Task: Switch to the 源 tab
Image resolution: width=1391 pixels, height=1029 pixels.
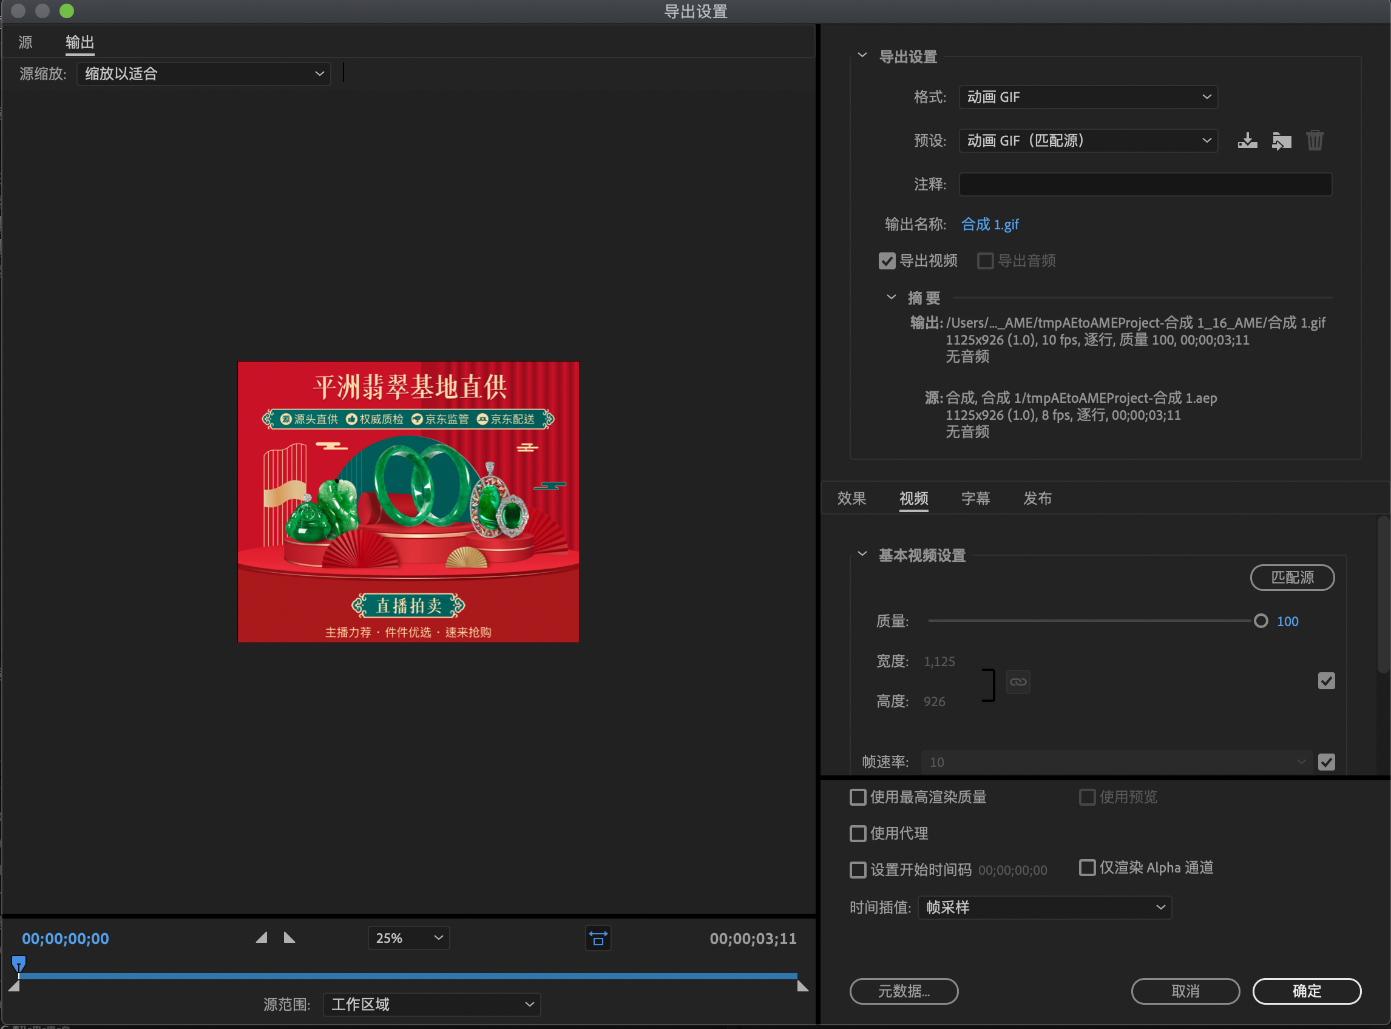Action: click(x=25, y=42)
